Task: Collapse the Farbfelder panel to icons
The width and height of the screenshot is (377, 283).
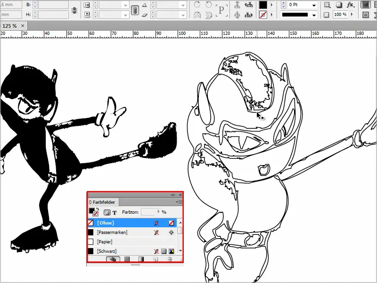Action: click(x=173, y=195)
